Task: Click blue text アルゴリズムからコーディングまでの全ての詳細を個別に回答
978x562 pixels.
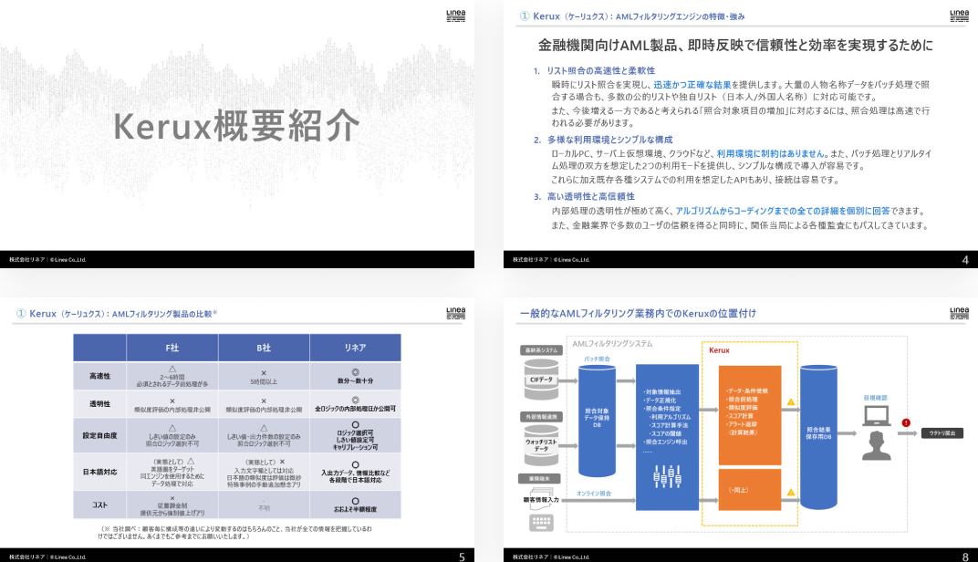Action: [x=782, y=211]
